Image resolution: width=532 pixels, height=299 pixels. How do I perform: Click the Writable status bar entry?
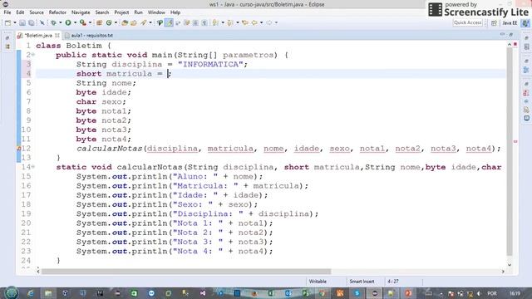click(x=318, y=282)
